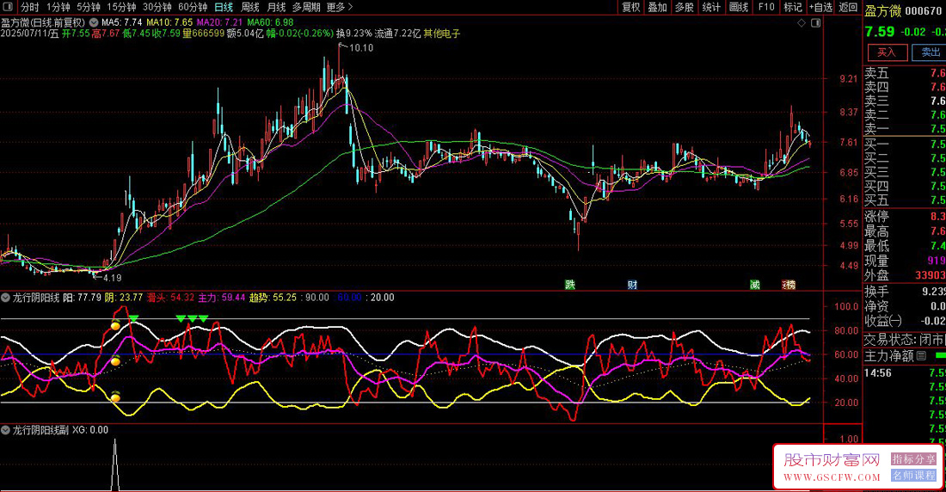Click the green 跌 event marker

point(570,285)
